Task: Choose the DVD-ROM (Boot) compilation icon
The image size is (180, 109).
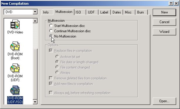Action: [15, 50]
